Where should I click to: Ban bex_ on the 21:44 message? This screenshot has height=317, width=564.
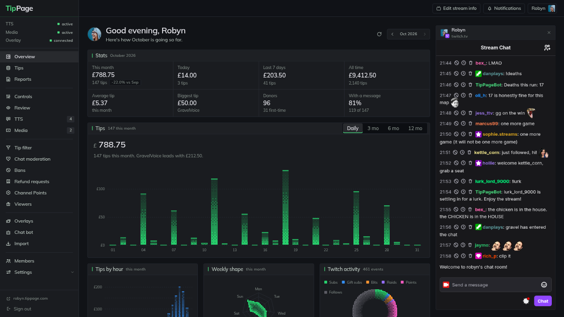tap(456, 63)
